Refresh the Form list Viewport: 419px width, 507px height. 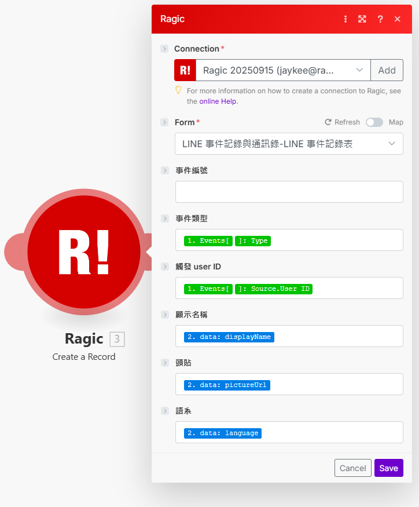click(x=342, y=122)
